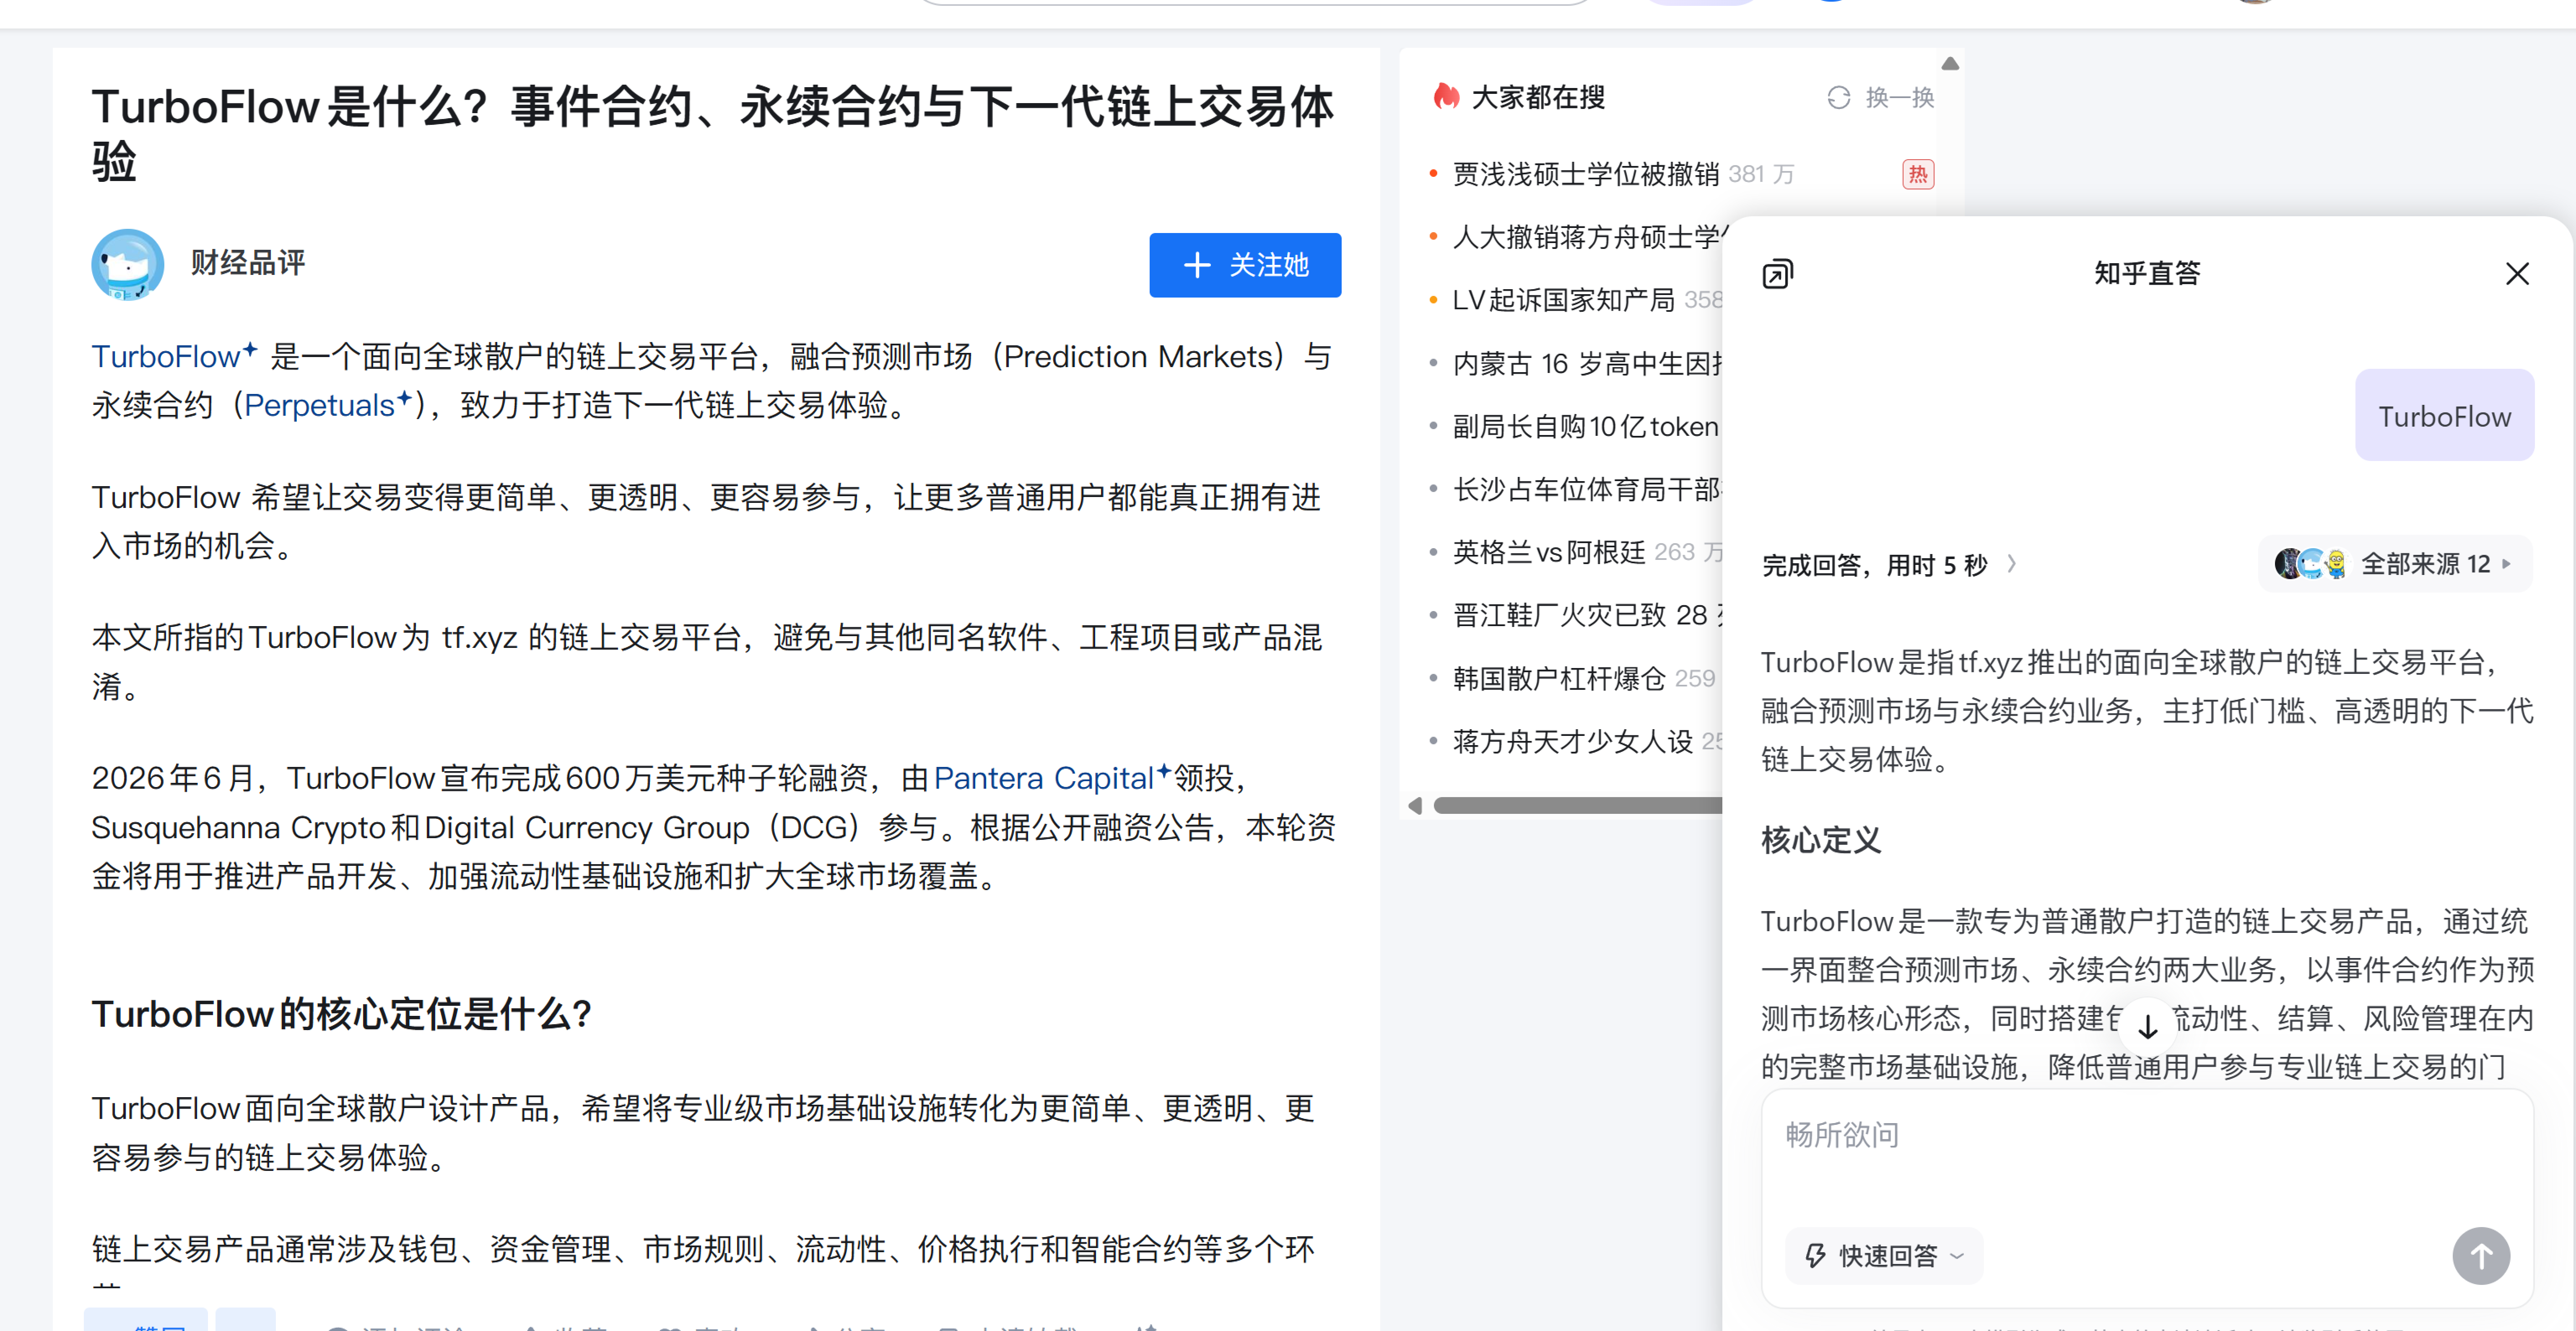Click the flame icon beside 大家都在搜
Screen dimensions: 2576x1331
click(1446, 96)
